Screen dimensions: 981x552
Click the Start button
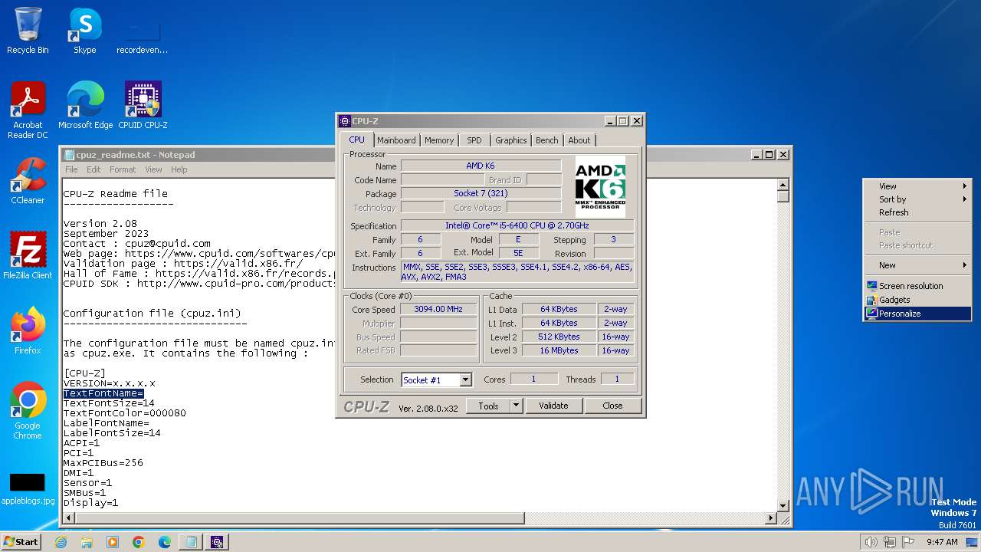(x=21, y=542)
